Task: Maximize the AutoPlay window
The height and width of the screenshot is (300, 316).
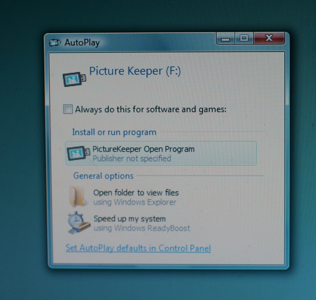Action: [244, 38]
